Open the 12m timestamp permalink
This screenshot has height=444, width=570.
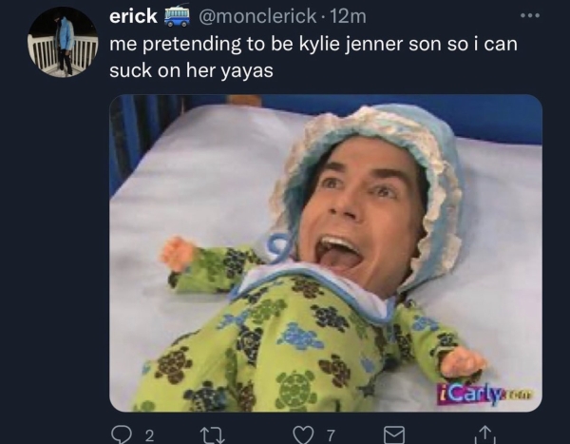point(347,16)
